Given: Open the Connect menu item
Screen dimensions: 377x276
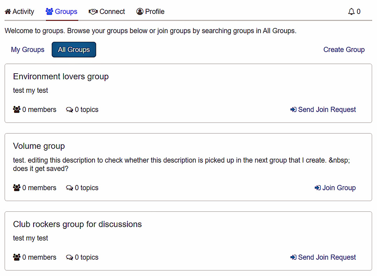Looking at the screenshot, I should pyautogui.click(x=112, y=12).
